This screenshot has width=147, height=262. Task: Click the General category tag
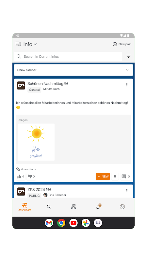[x=34, y=90]
